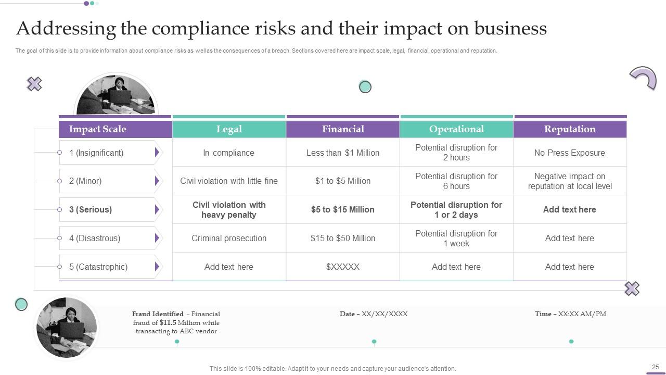This screenshot has width=666, height=375.
Task: Click the arrow on the 1 (Insignificant) row
Action: 157,153
